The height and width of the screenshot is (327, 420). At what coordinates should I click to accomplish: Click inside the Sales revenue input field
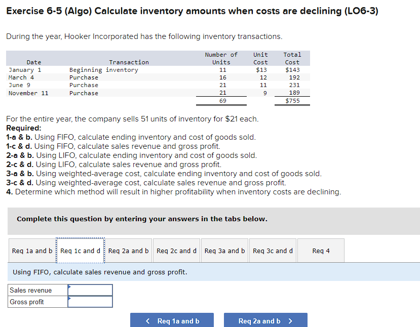(90, 290)
